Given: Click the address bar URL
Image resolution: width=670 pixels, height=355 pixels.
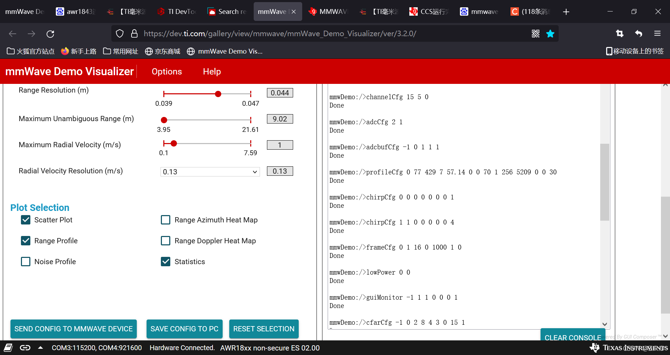Looking at the screenshot, I should 280,33.
